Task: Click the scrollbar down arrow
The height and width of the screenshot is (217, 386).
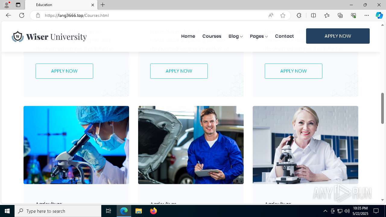Action: (383, 200)
